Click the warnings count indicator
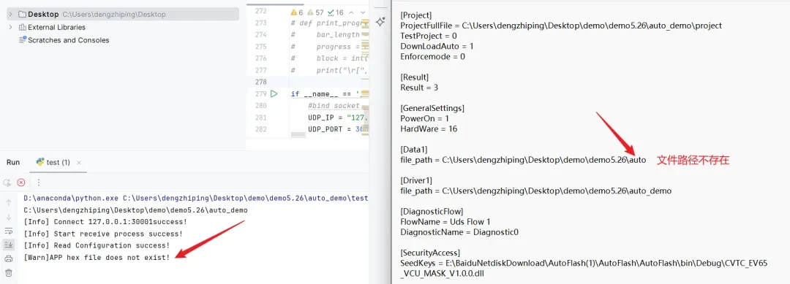 coord(297,12)
